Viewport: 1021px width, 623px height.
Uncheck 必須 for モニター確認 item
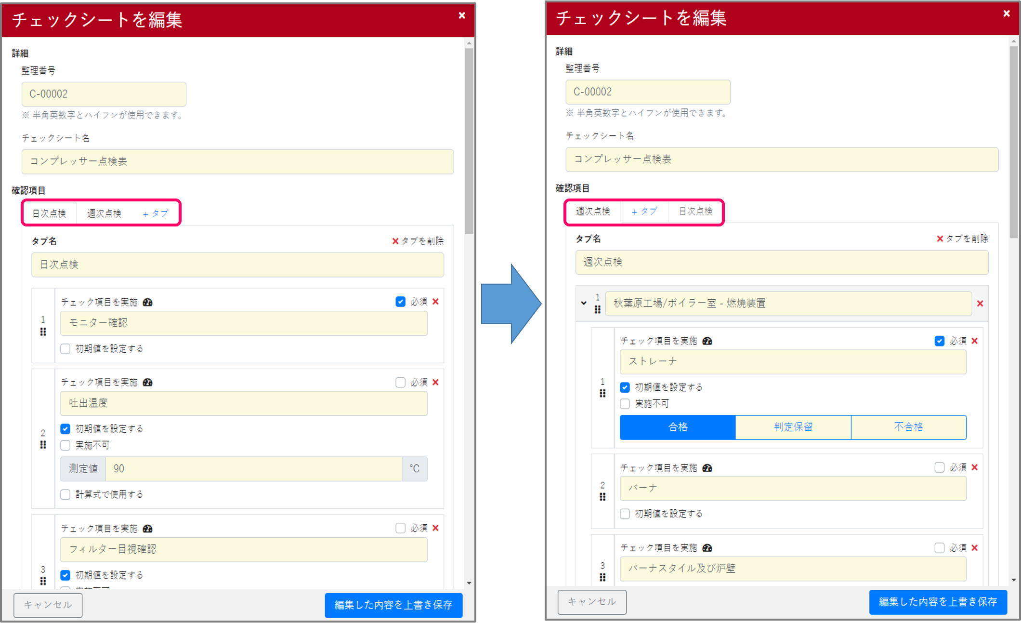400,302
